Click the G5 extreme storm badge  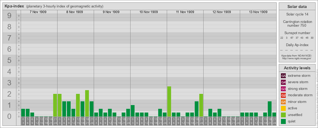(283, 76)
